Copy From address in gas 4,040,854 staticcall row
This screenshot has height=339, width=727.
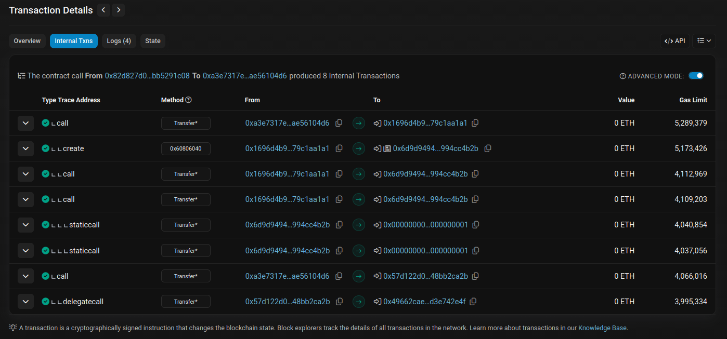coord(339,225)
